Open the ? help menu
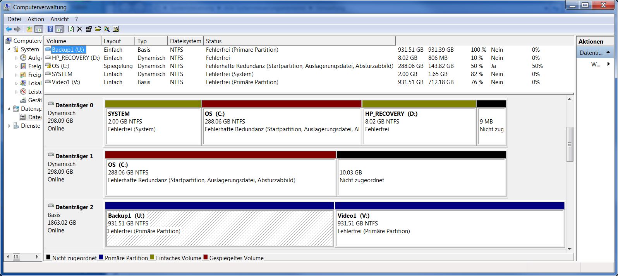Image resolution: width=618 pixels, height=276 pixels. pos(76,19)
